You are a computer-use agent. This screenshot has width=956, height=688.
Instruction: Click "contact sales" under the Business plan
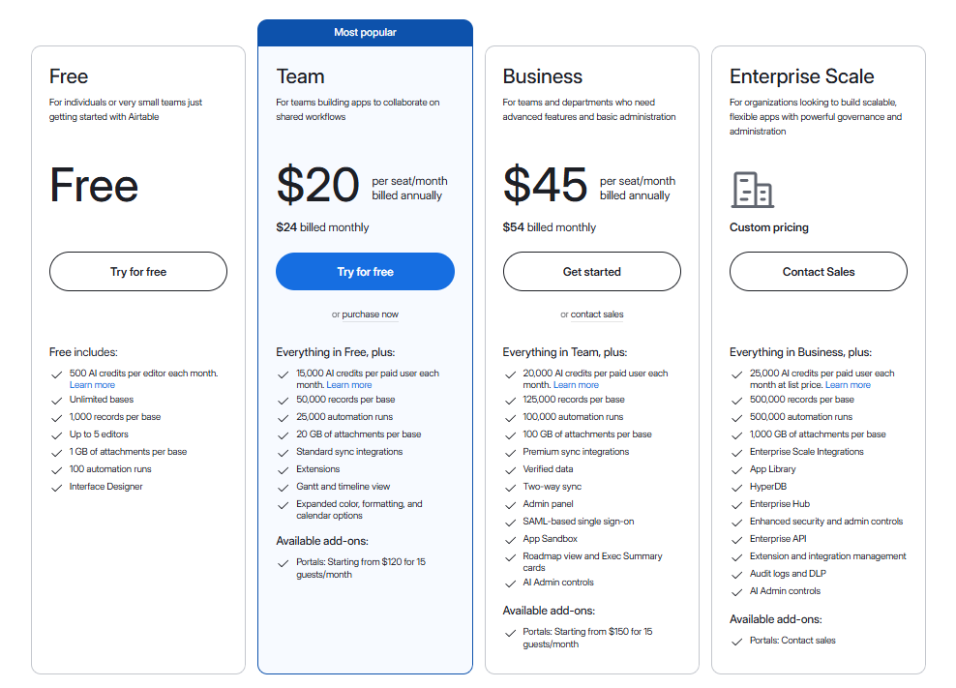tap(597, 314)
